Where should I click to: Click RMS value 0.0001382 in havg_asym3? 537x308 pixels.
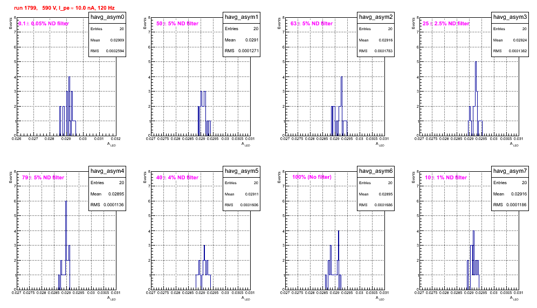click(x=518, y=51)
